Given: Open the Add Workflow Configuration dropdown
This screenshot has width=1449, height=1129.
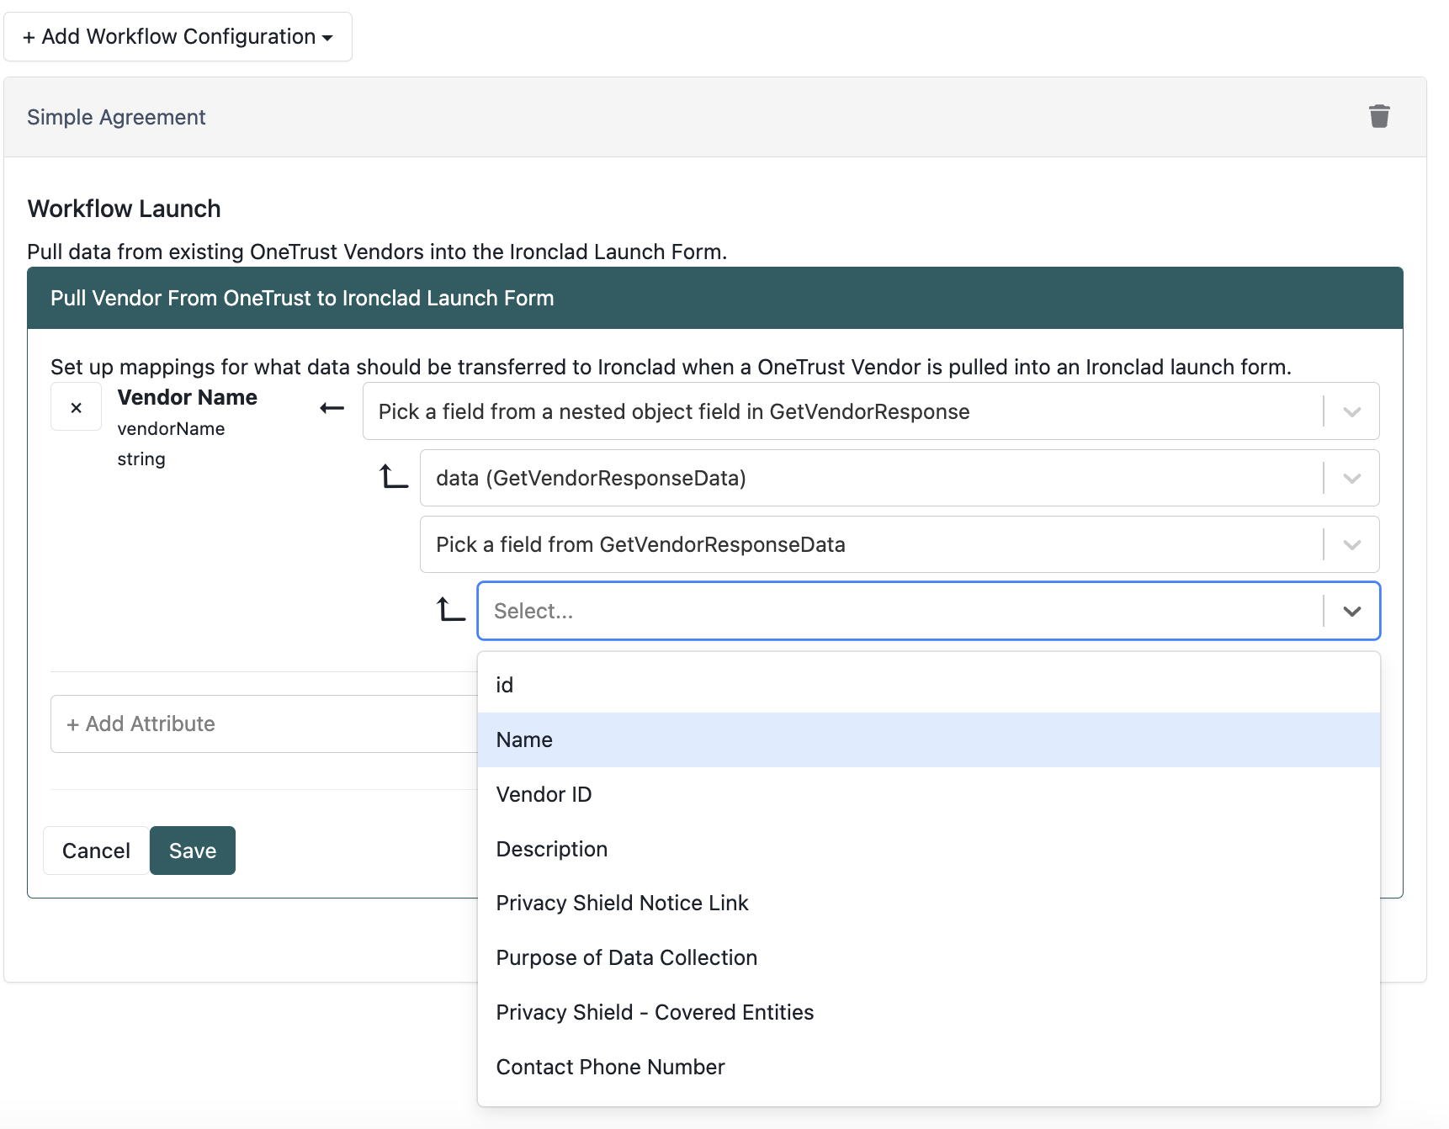Looking at the screenshot, I should tap(178, 37).
